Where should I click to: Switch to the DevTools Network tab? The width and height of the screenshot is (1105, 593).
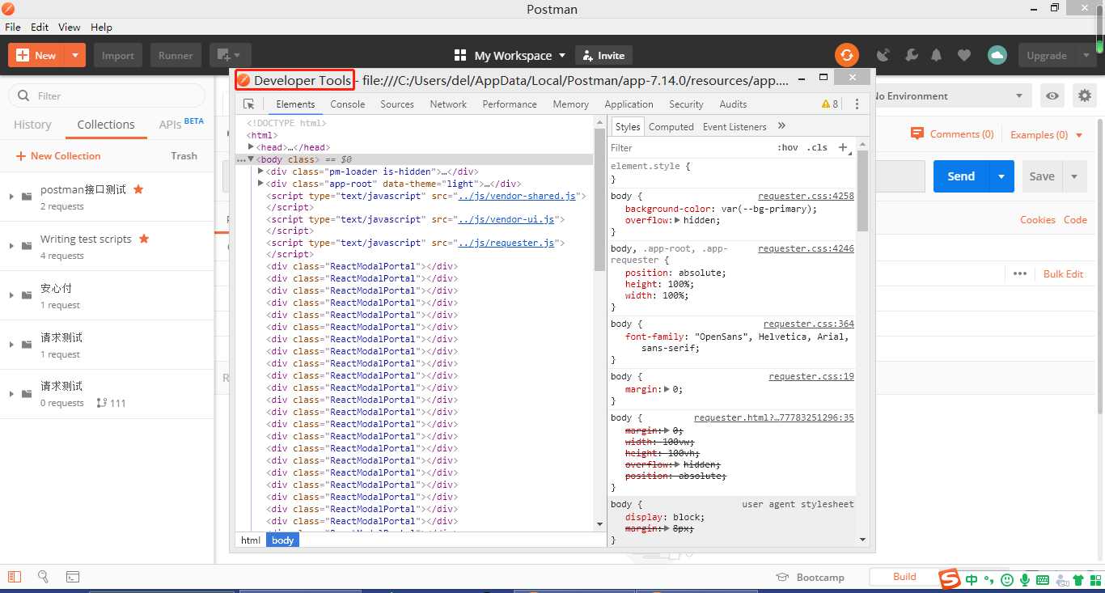pyautogui.click(x=448, y=104)
